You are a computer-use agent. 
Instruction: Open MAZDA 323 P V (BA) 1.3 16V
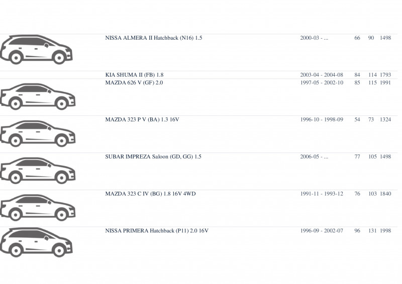142,119
